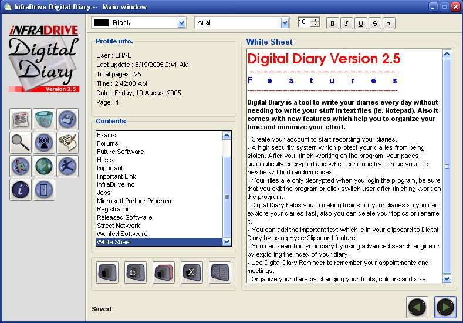463x323 pixels.
Task: Click the red stacked pages icon
Action: pyautogui.click(x=164, y=272)
